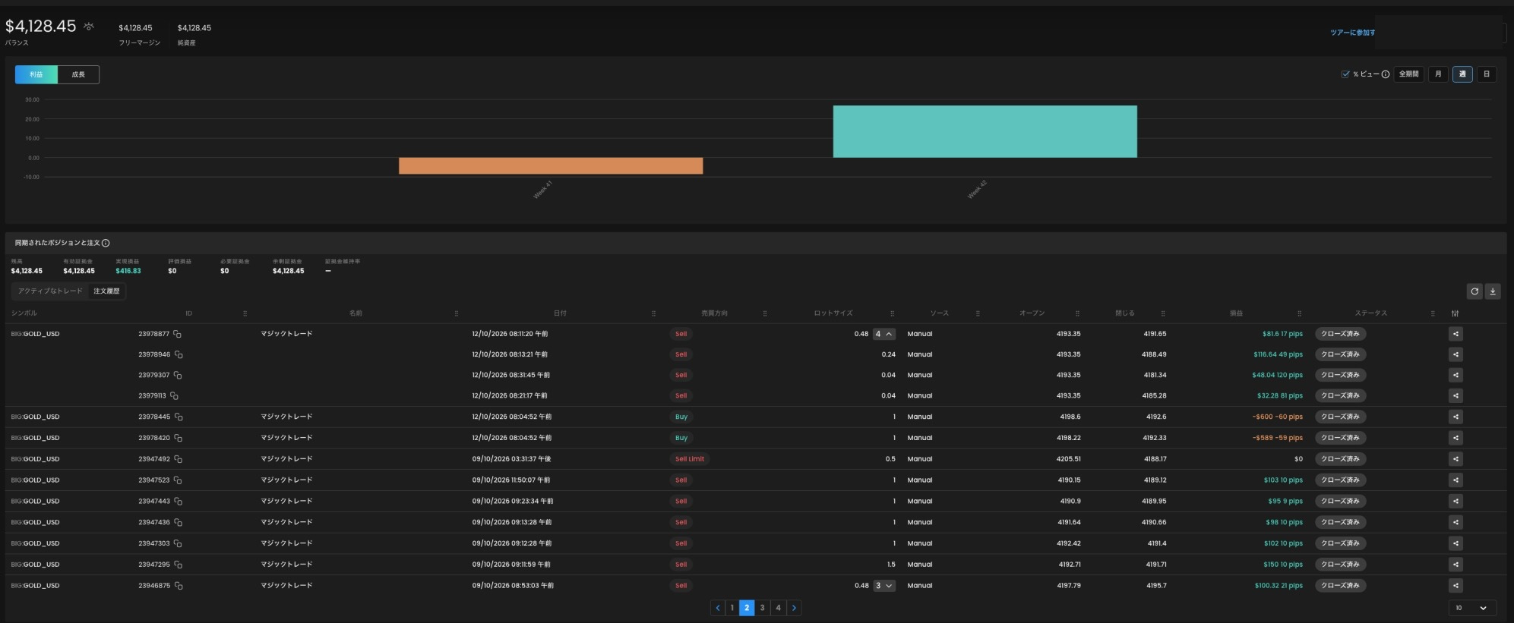Click the orange Week 41 loss bar

tap(551, 166)
